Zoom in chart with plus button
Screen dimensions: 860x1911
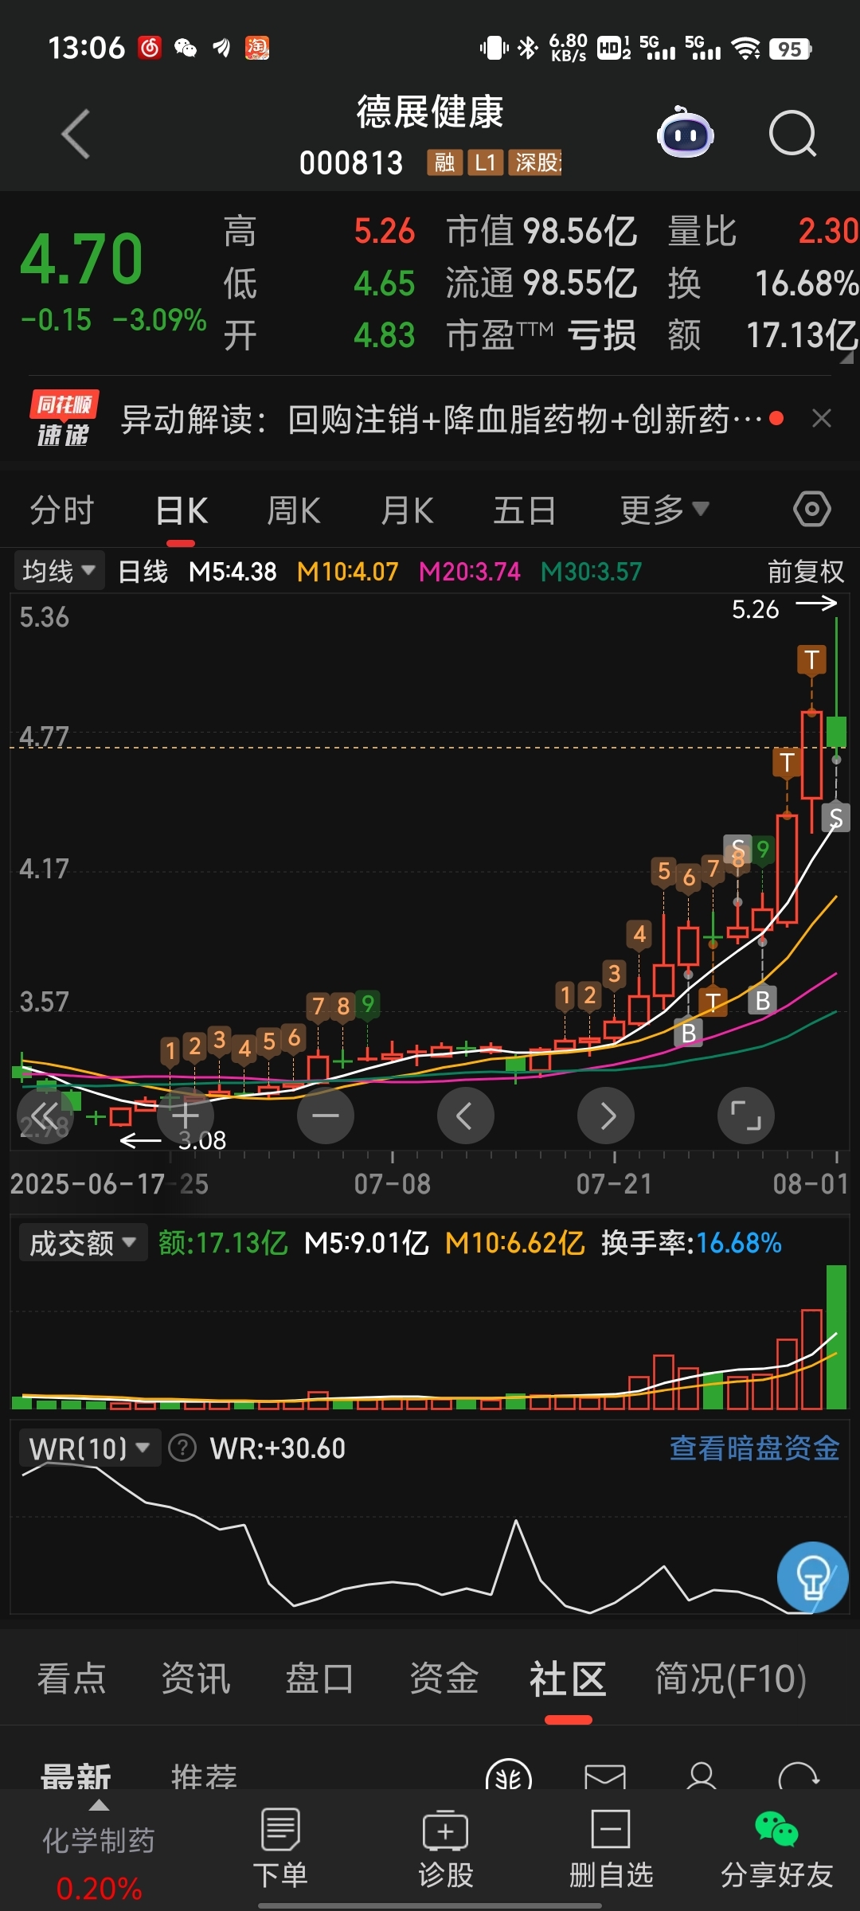click(186, 1116)
